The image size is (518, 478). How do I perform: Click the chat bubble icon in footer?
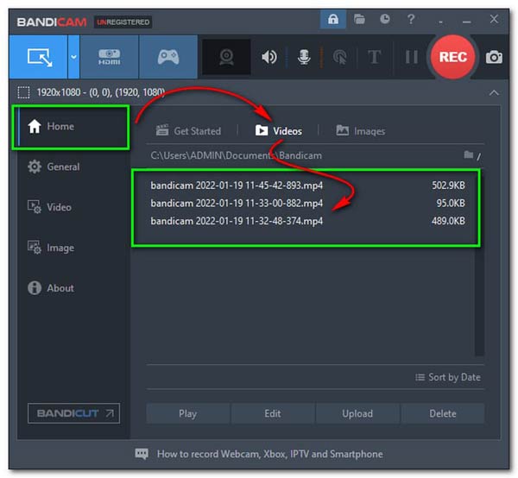tap(142, 454)
